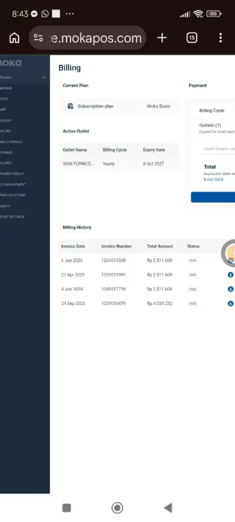
Task: Click the Rp 4.039.232 total amount
Action: click(x=160, y=303)
